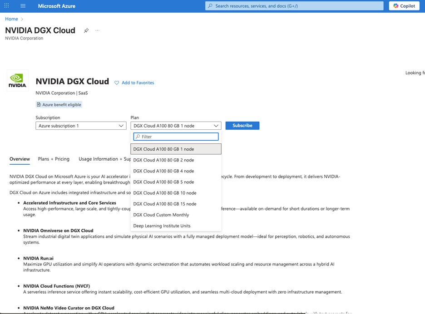Viewport: 425px width, 314px height.
Task: Click inside the plan Filter input field
Action: point(177,137)
